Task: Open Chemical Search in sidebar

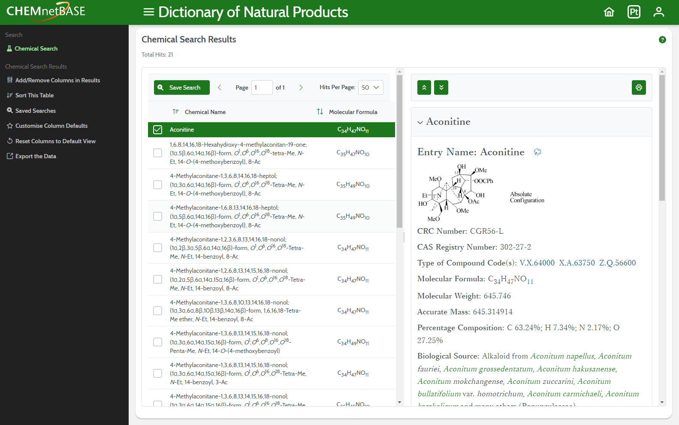Action: tap(36, 48)
